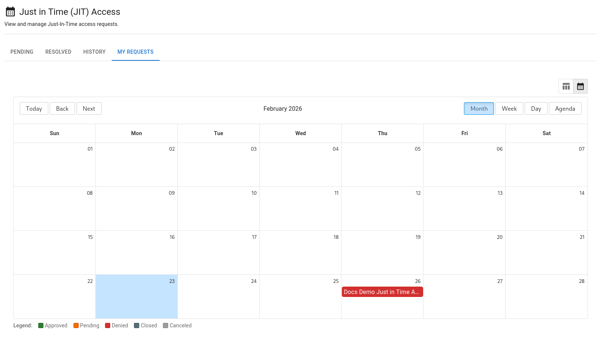Switch calendar to Week view
This screenshot has height=344, width=602.
click(x=509, y=108)
